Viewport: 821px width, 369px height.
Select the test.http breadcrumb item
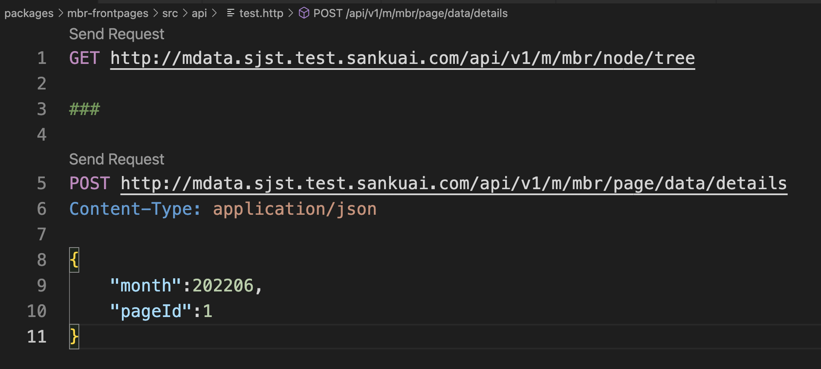(x=261, y=13)
